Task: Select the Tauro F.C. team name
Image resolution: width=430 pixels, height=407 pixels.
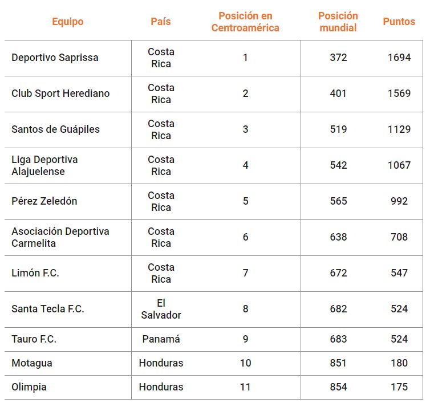Action: 34,339
